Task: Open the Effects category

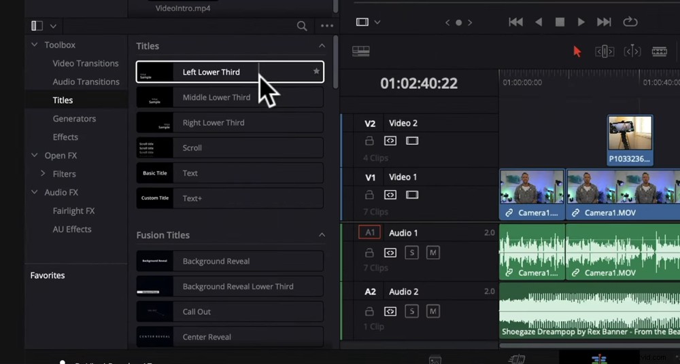Action: [x=65, y=137]
